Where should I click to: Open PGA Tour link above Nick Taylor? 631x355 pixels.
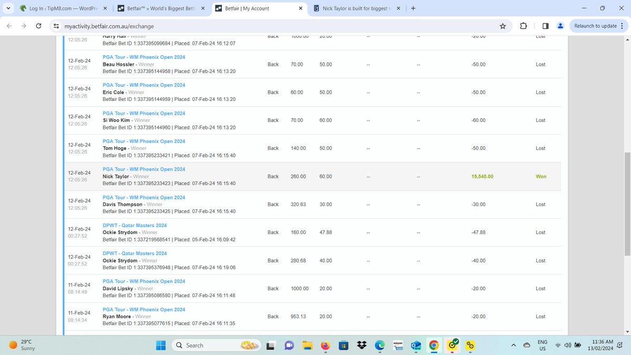coord(144,169)
